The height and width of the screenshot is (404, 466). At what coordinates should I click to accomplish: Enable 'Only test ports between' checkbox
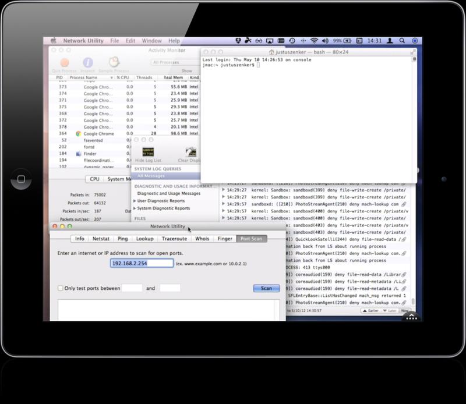(61, 288)
